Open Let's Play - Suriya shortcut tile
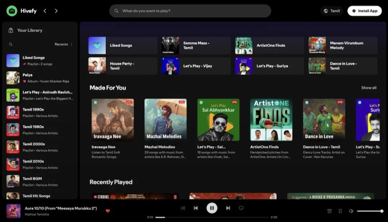 269,66
